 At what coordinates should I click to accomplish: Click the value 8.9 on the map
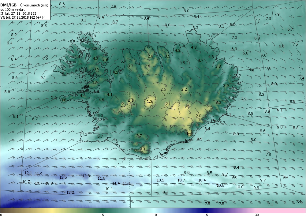pyautogui.click(x=267, y=111)
